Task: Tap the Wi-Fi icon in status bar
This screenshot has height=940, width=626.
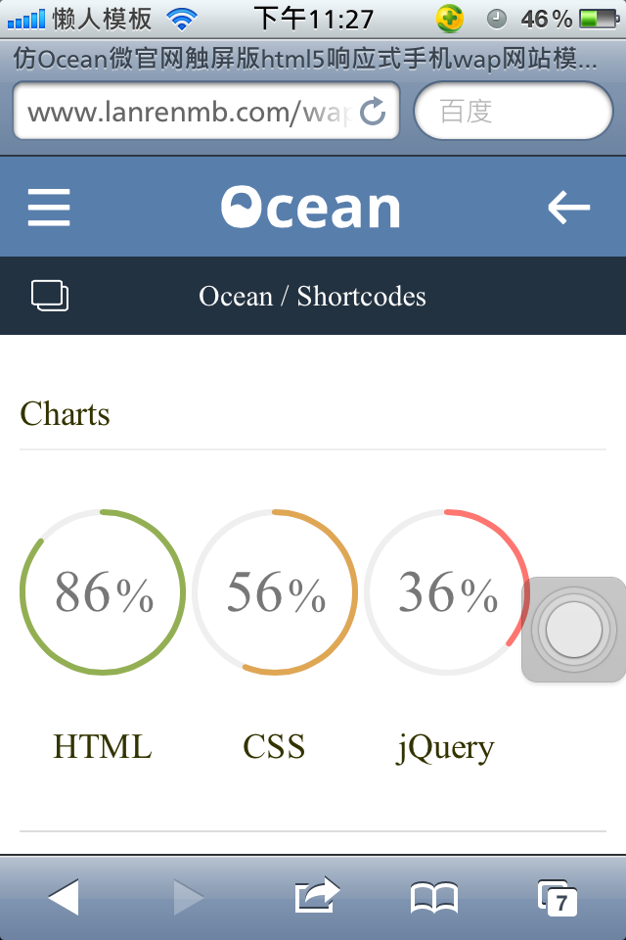Action: tap(182, 18)
